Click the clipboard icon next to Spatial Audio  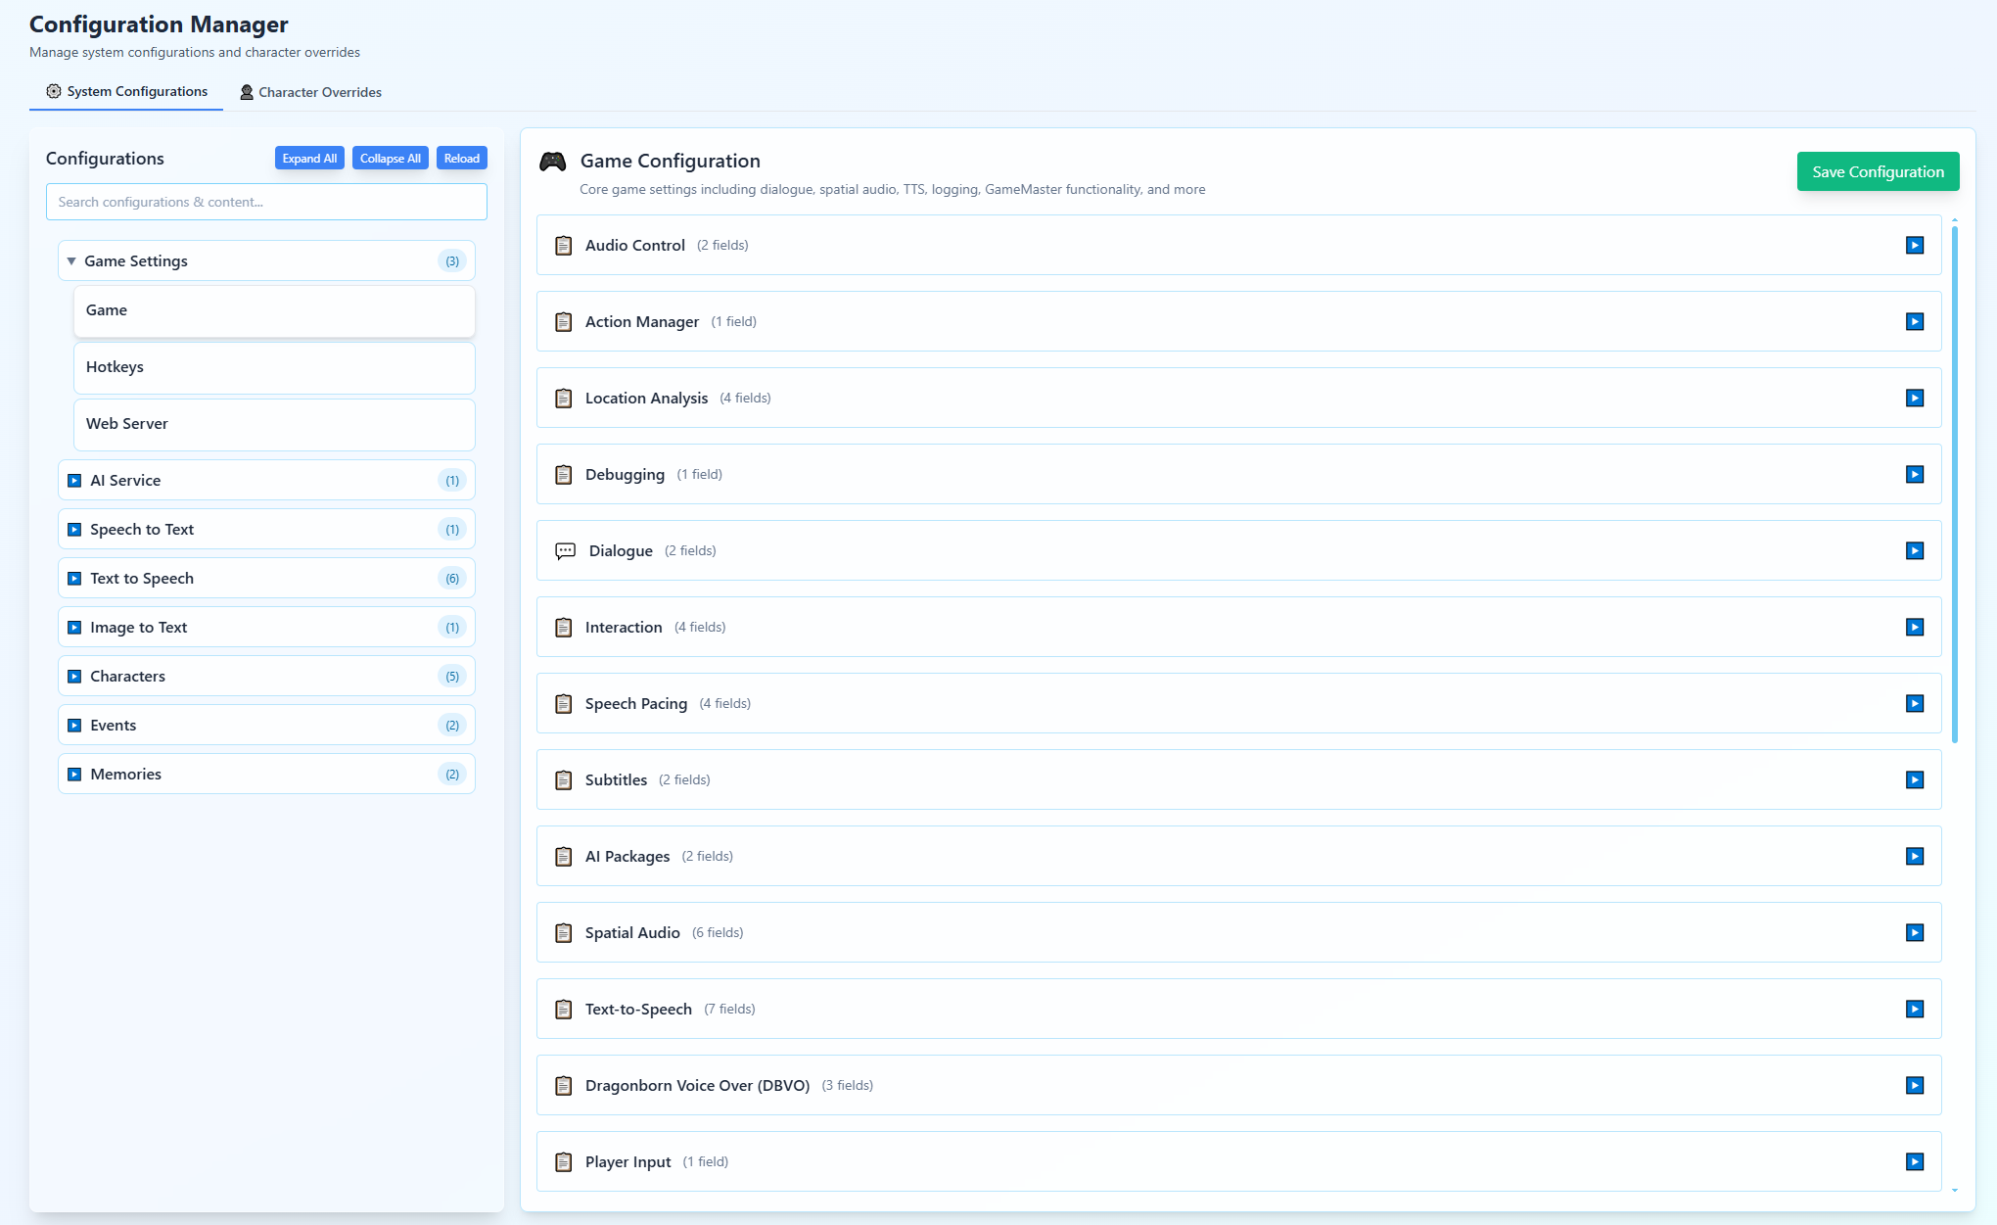564,933
